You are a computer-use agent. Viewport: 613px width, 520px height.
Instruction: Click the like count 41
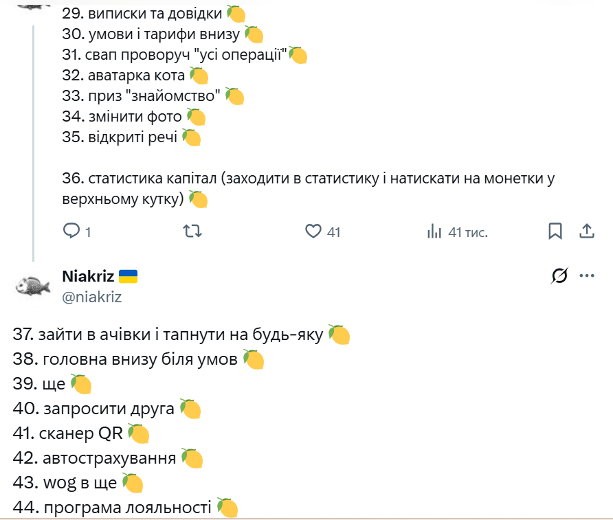coord(333,233)
